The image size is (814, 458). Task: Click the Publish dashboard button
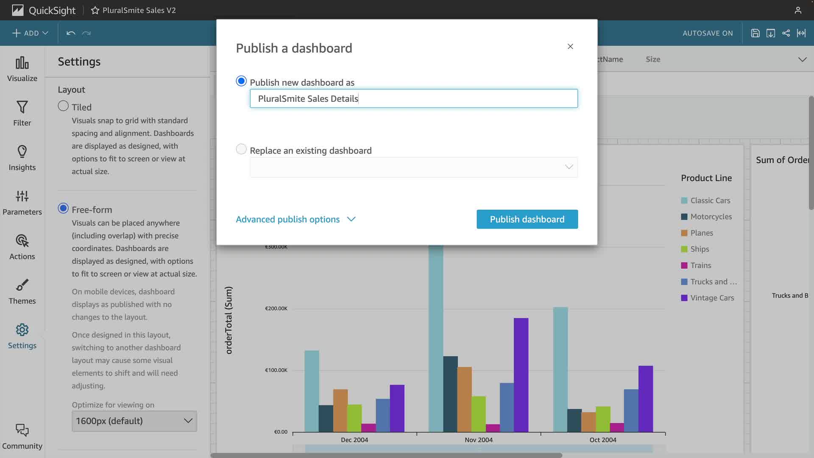(527, 219)
